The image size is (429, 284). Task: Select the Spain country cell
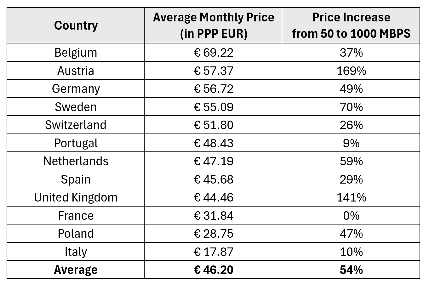point(76,179)
